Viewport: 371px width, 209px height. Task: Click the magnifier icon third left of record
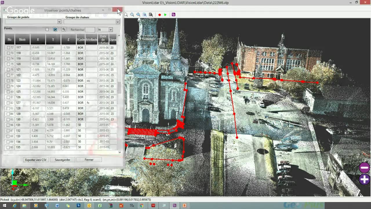pos(138,15)
